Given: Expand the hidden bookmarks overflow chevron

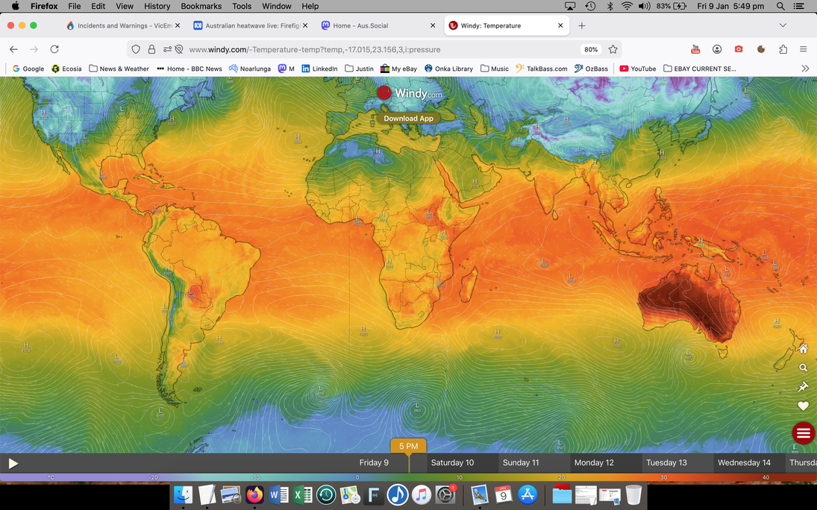Looking at the screenshot, I should pyautogui.click(x=805, y=69).
